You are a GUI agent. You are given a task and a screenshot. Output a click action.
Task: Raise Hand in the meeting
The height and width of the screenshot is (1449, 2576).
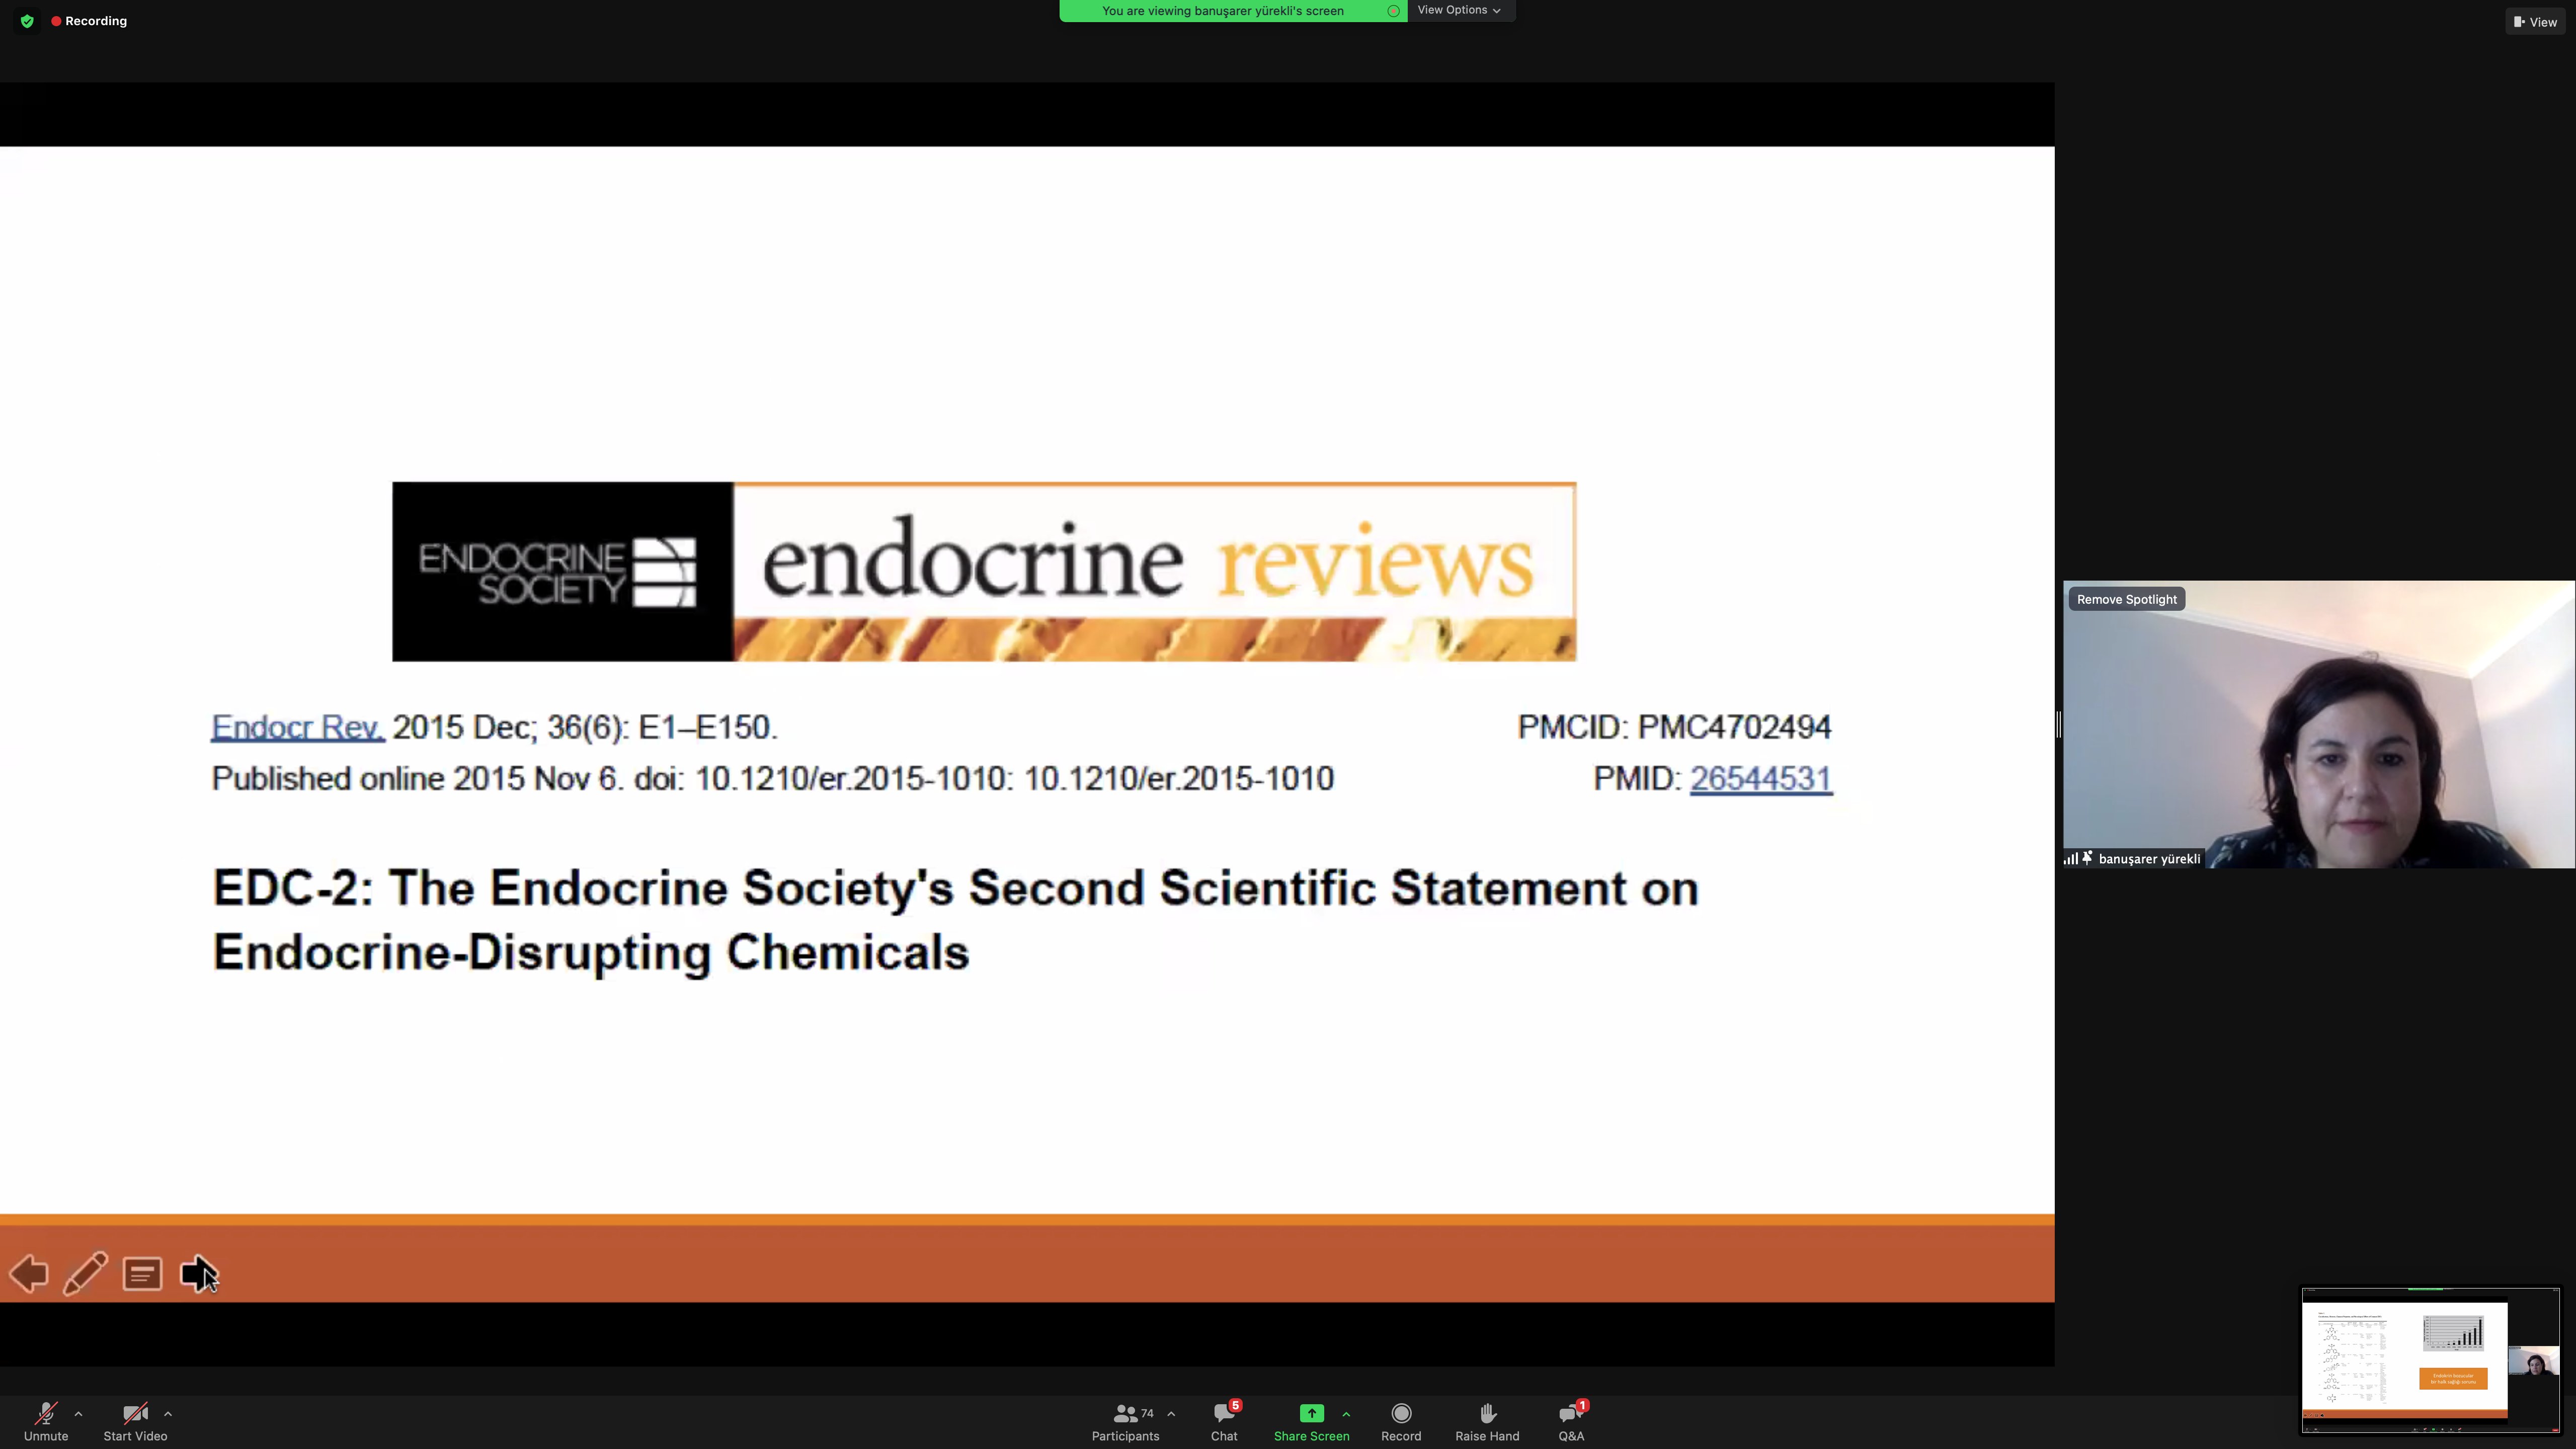1487,1422
